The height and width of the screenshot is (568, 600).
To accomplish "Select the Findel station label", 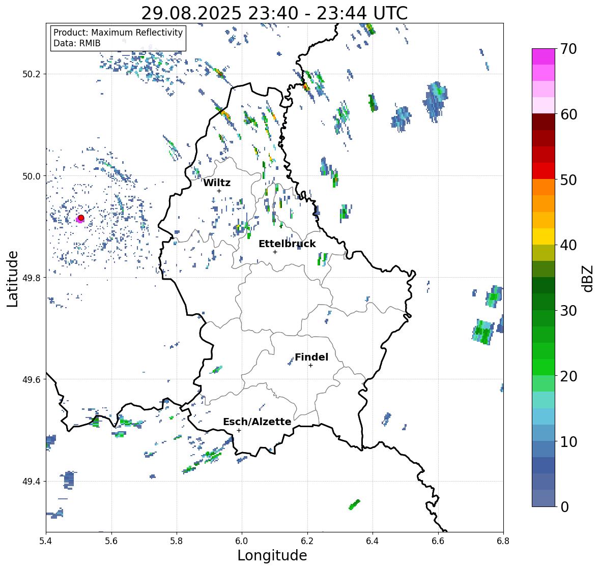I will [x=311, y=357].
